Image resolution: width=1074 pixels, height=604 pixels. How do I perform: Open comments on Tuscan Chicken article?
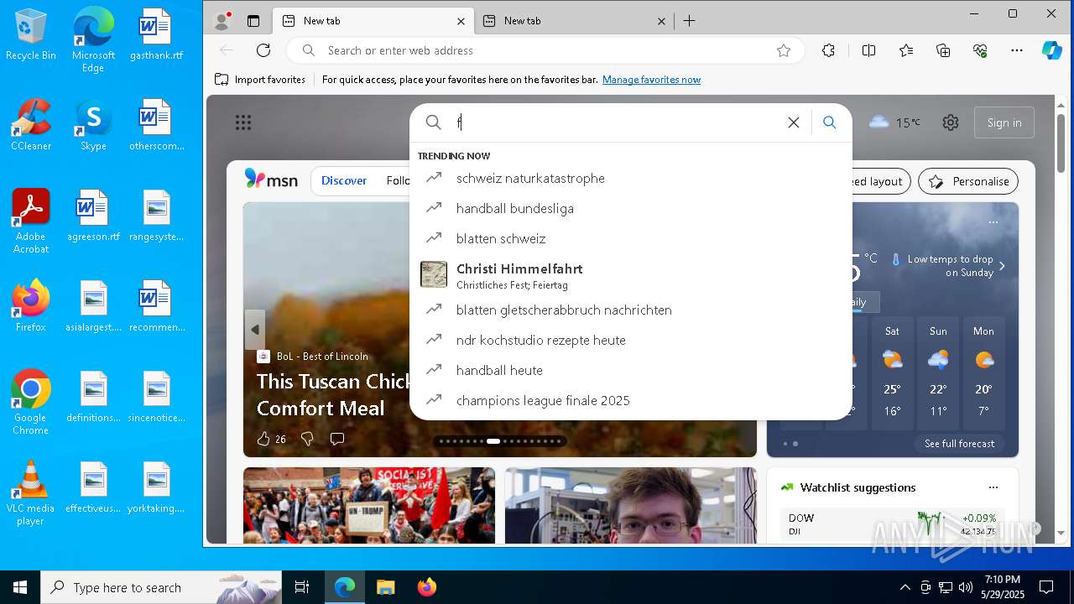(337, 439)
